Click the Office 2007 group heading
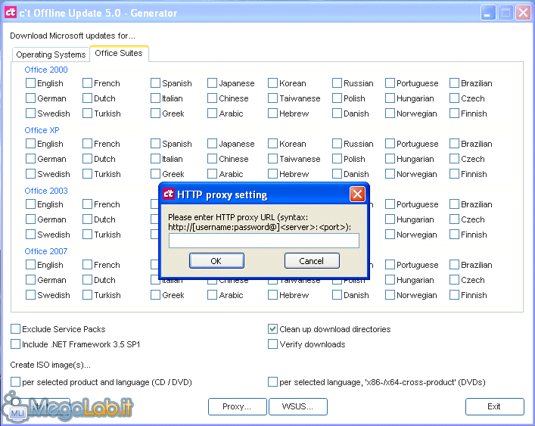 tap(46, 251)
